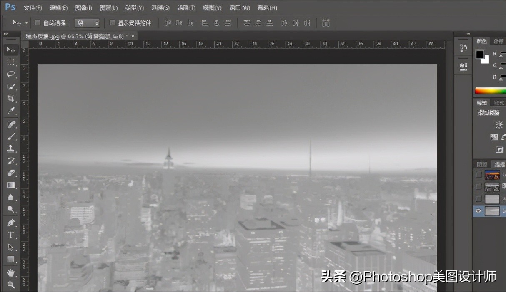
Task: Open the 图像 (Image) menu
Action: (x=83, y=7)
